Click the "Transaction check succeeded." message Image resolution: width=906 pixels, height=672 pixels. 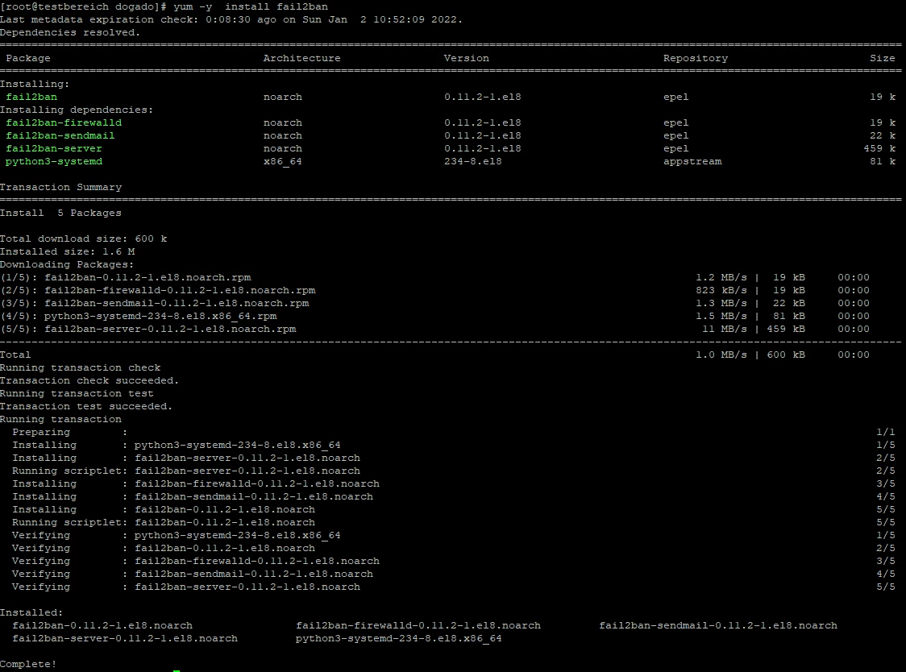click(89, 380)
